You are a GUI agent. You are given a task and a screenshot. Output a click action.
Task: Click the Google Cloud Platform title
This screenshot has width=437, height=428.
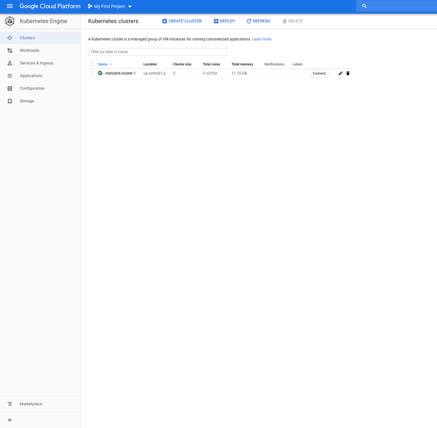[50, 6]
